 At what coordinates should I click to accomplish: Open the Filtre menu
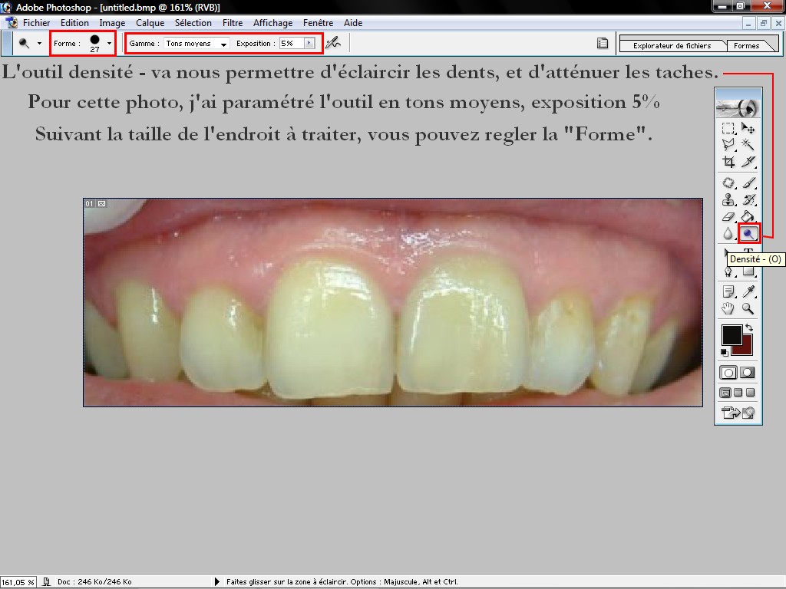pyautogui.click(x=232, y=22)
